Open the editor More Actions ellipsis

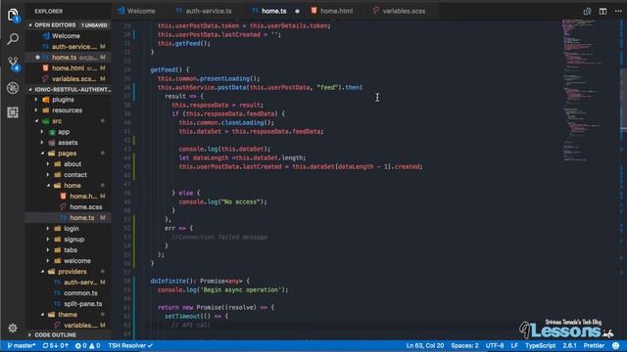pos(618,11)
